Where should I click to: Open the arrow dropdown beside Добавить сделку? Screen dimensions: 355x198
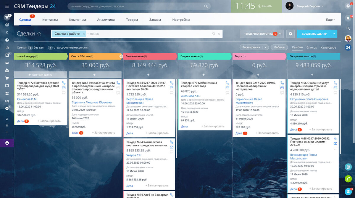(x=334, y=34)
